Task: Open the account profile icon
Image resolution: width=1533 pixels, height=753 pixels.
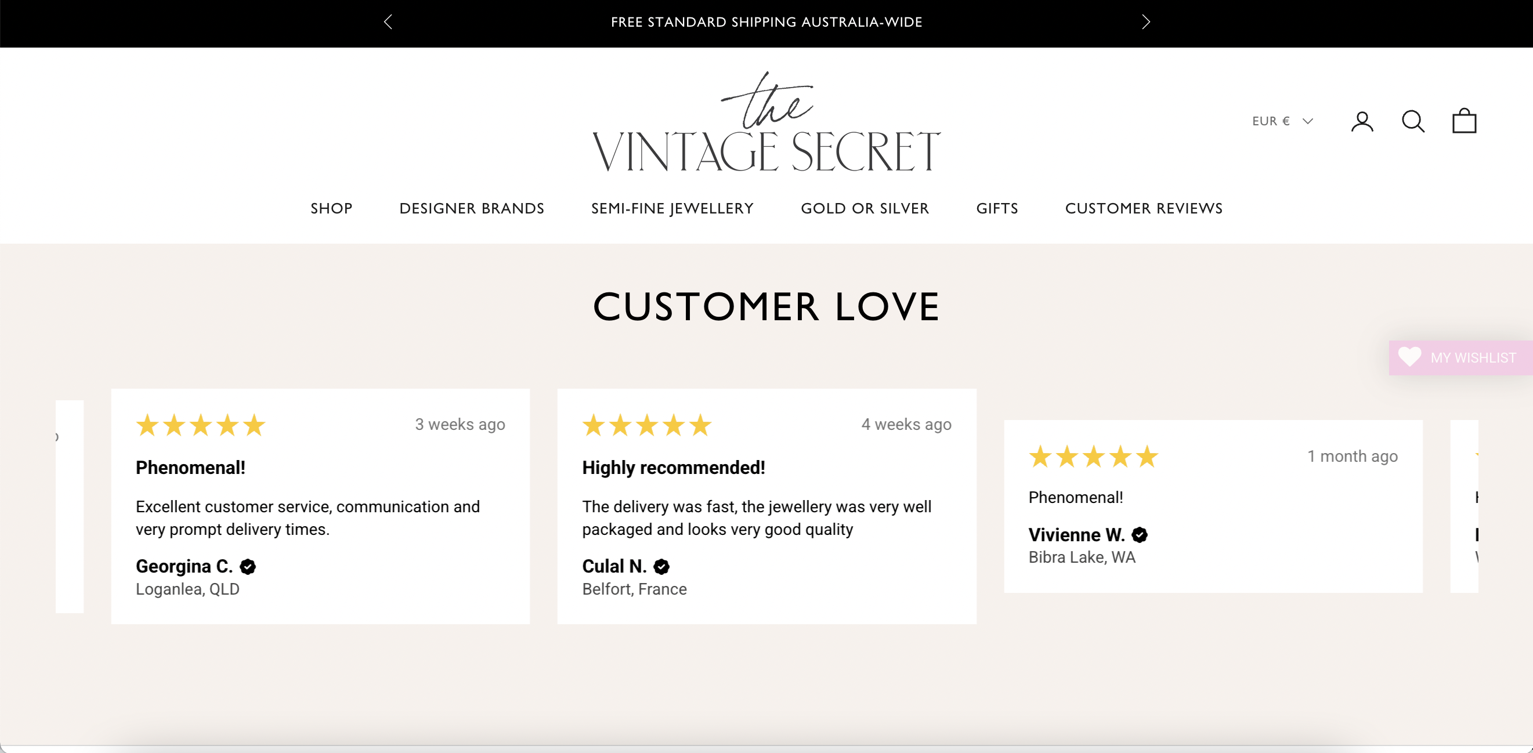Action: (x=1362, y=121)
